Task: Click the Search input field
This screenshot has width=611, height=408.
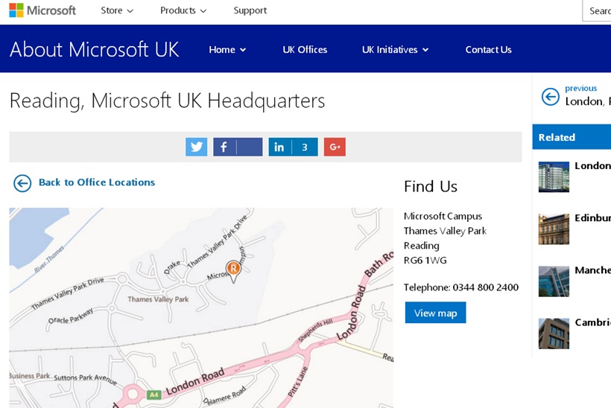Action: [x=598, y=10]
